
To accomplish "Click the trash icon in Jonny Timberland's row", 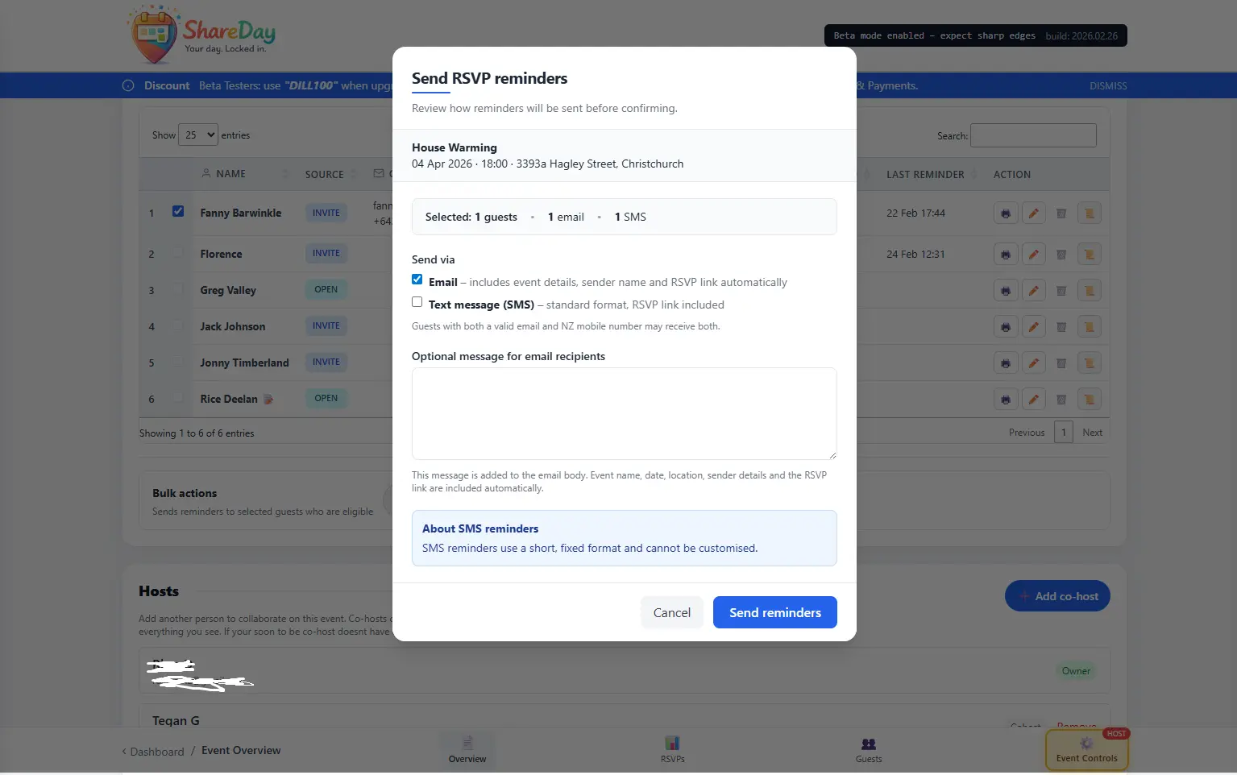I will coord(1061,363).
